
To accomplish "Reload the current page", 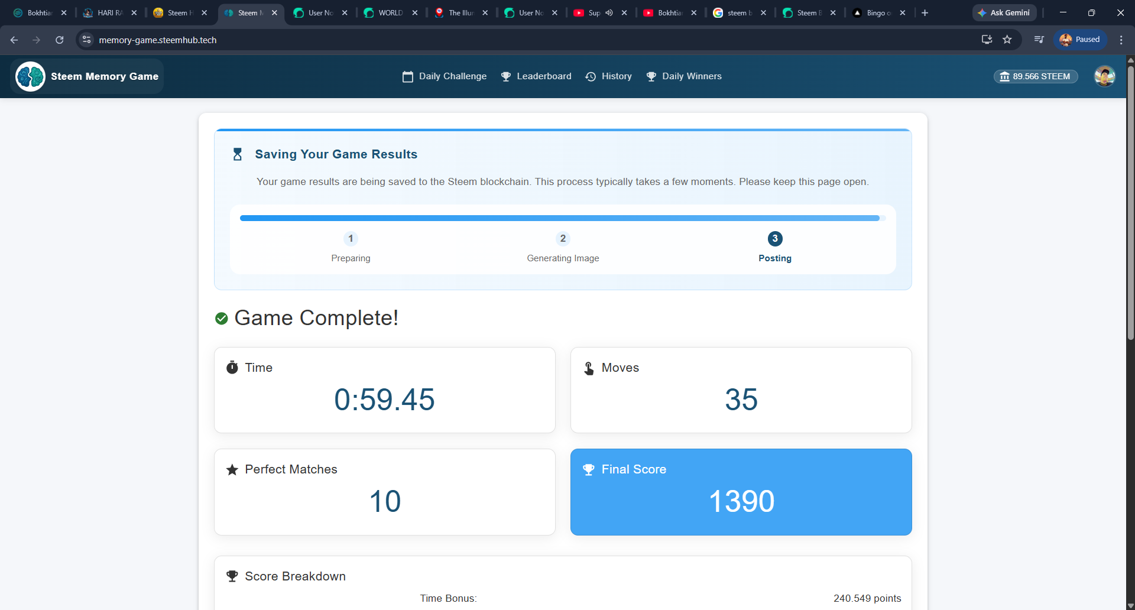I will pyautogui.click(x=59, y=40).
